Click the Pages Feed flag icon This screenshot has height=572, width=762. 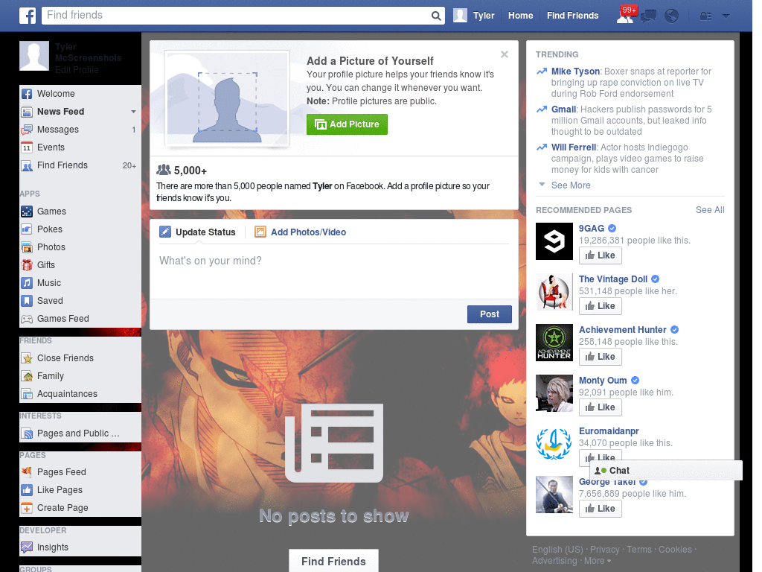[27, 472]
